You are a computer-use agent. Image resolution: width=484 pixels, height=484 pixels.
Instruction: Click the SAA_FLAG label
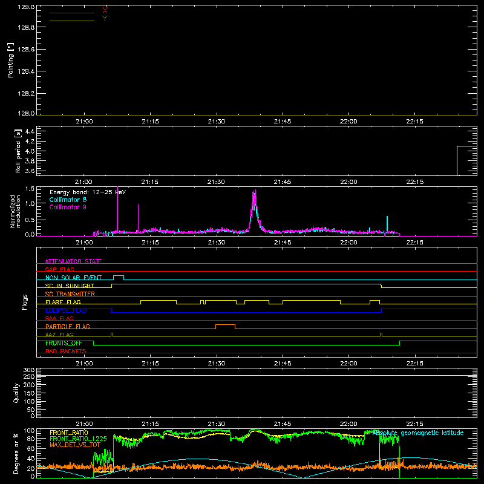pos(59,318)
